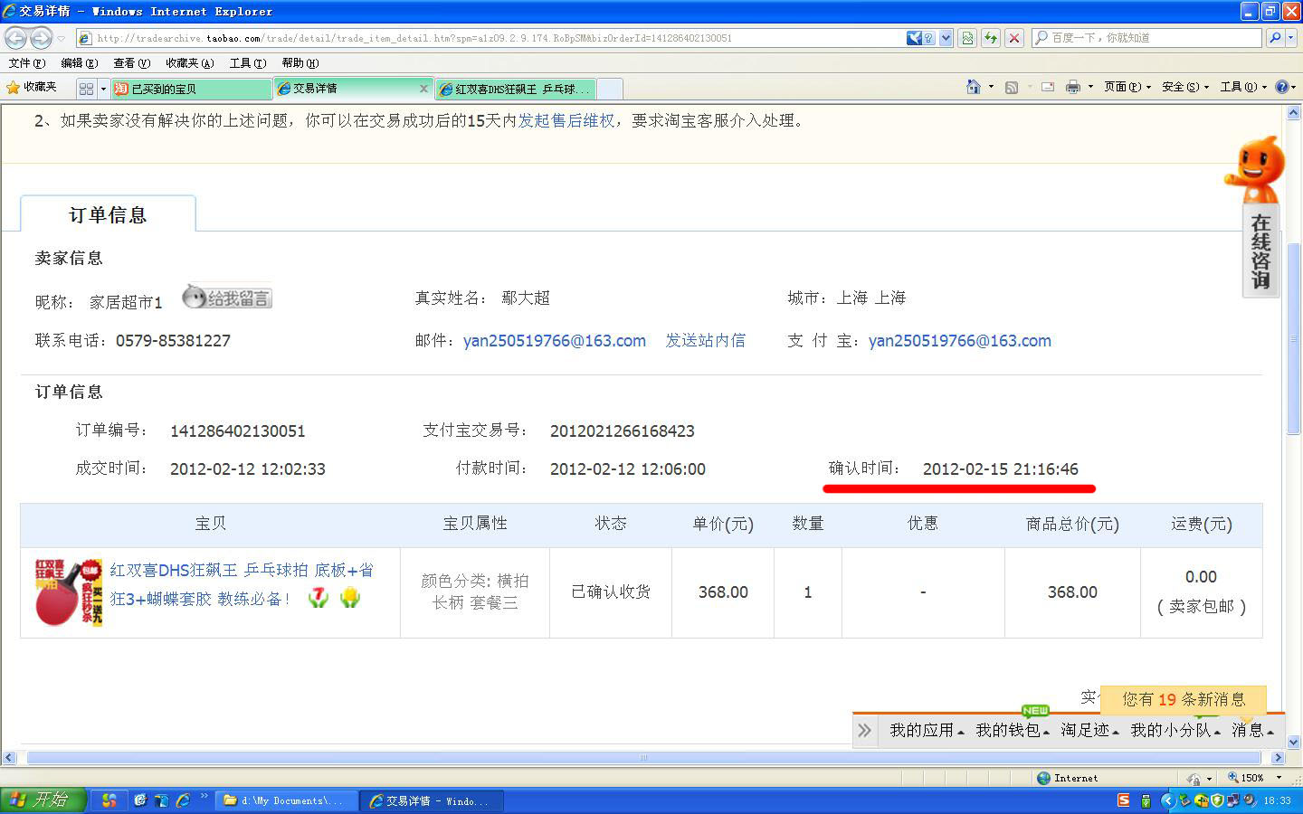Expand 我的钱包 on the Taobao bar
This screenshot has height=814, width=1303.
coord(1013,730)
